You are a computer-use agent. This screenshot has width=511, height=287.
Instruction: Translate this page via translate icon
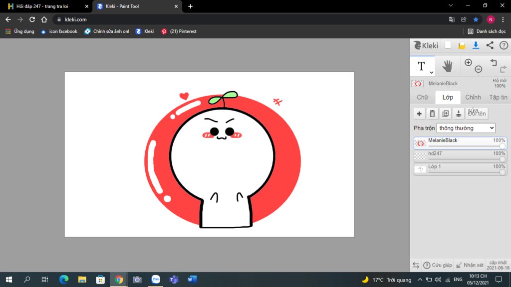tap(452, 19)
